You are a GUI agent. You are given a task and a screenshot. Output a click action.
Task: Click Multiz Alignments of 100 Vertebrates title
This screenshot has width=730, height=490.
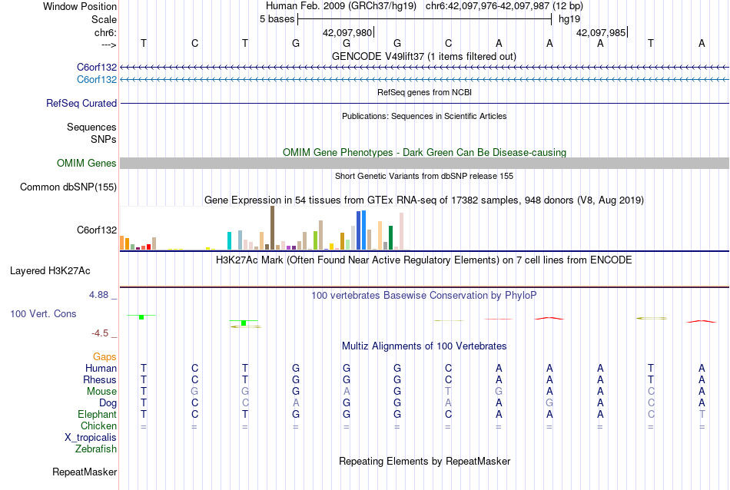tap(424, 346)
